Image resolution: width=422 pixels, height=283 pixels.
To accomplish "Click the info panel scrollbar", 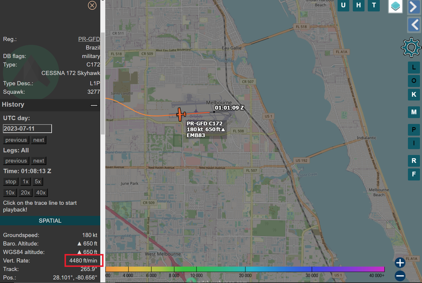I will pyautogui.click(x=103, y=83).
